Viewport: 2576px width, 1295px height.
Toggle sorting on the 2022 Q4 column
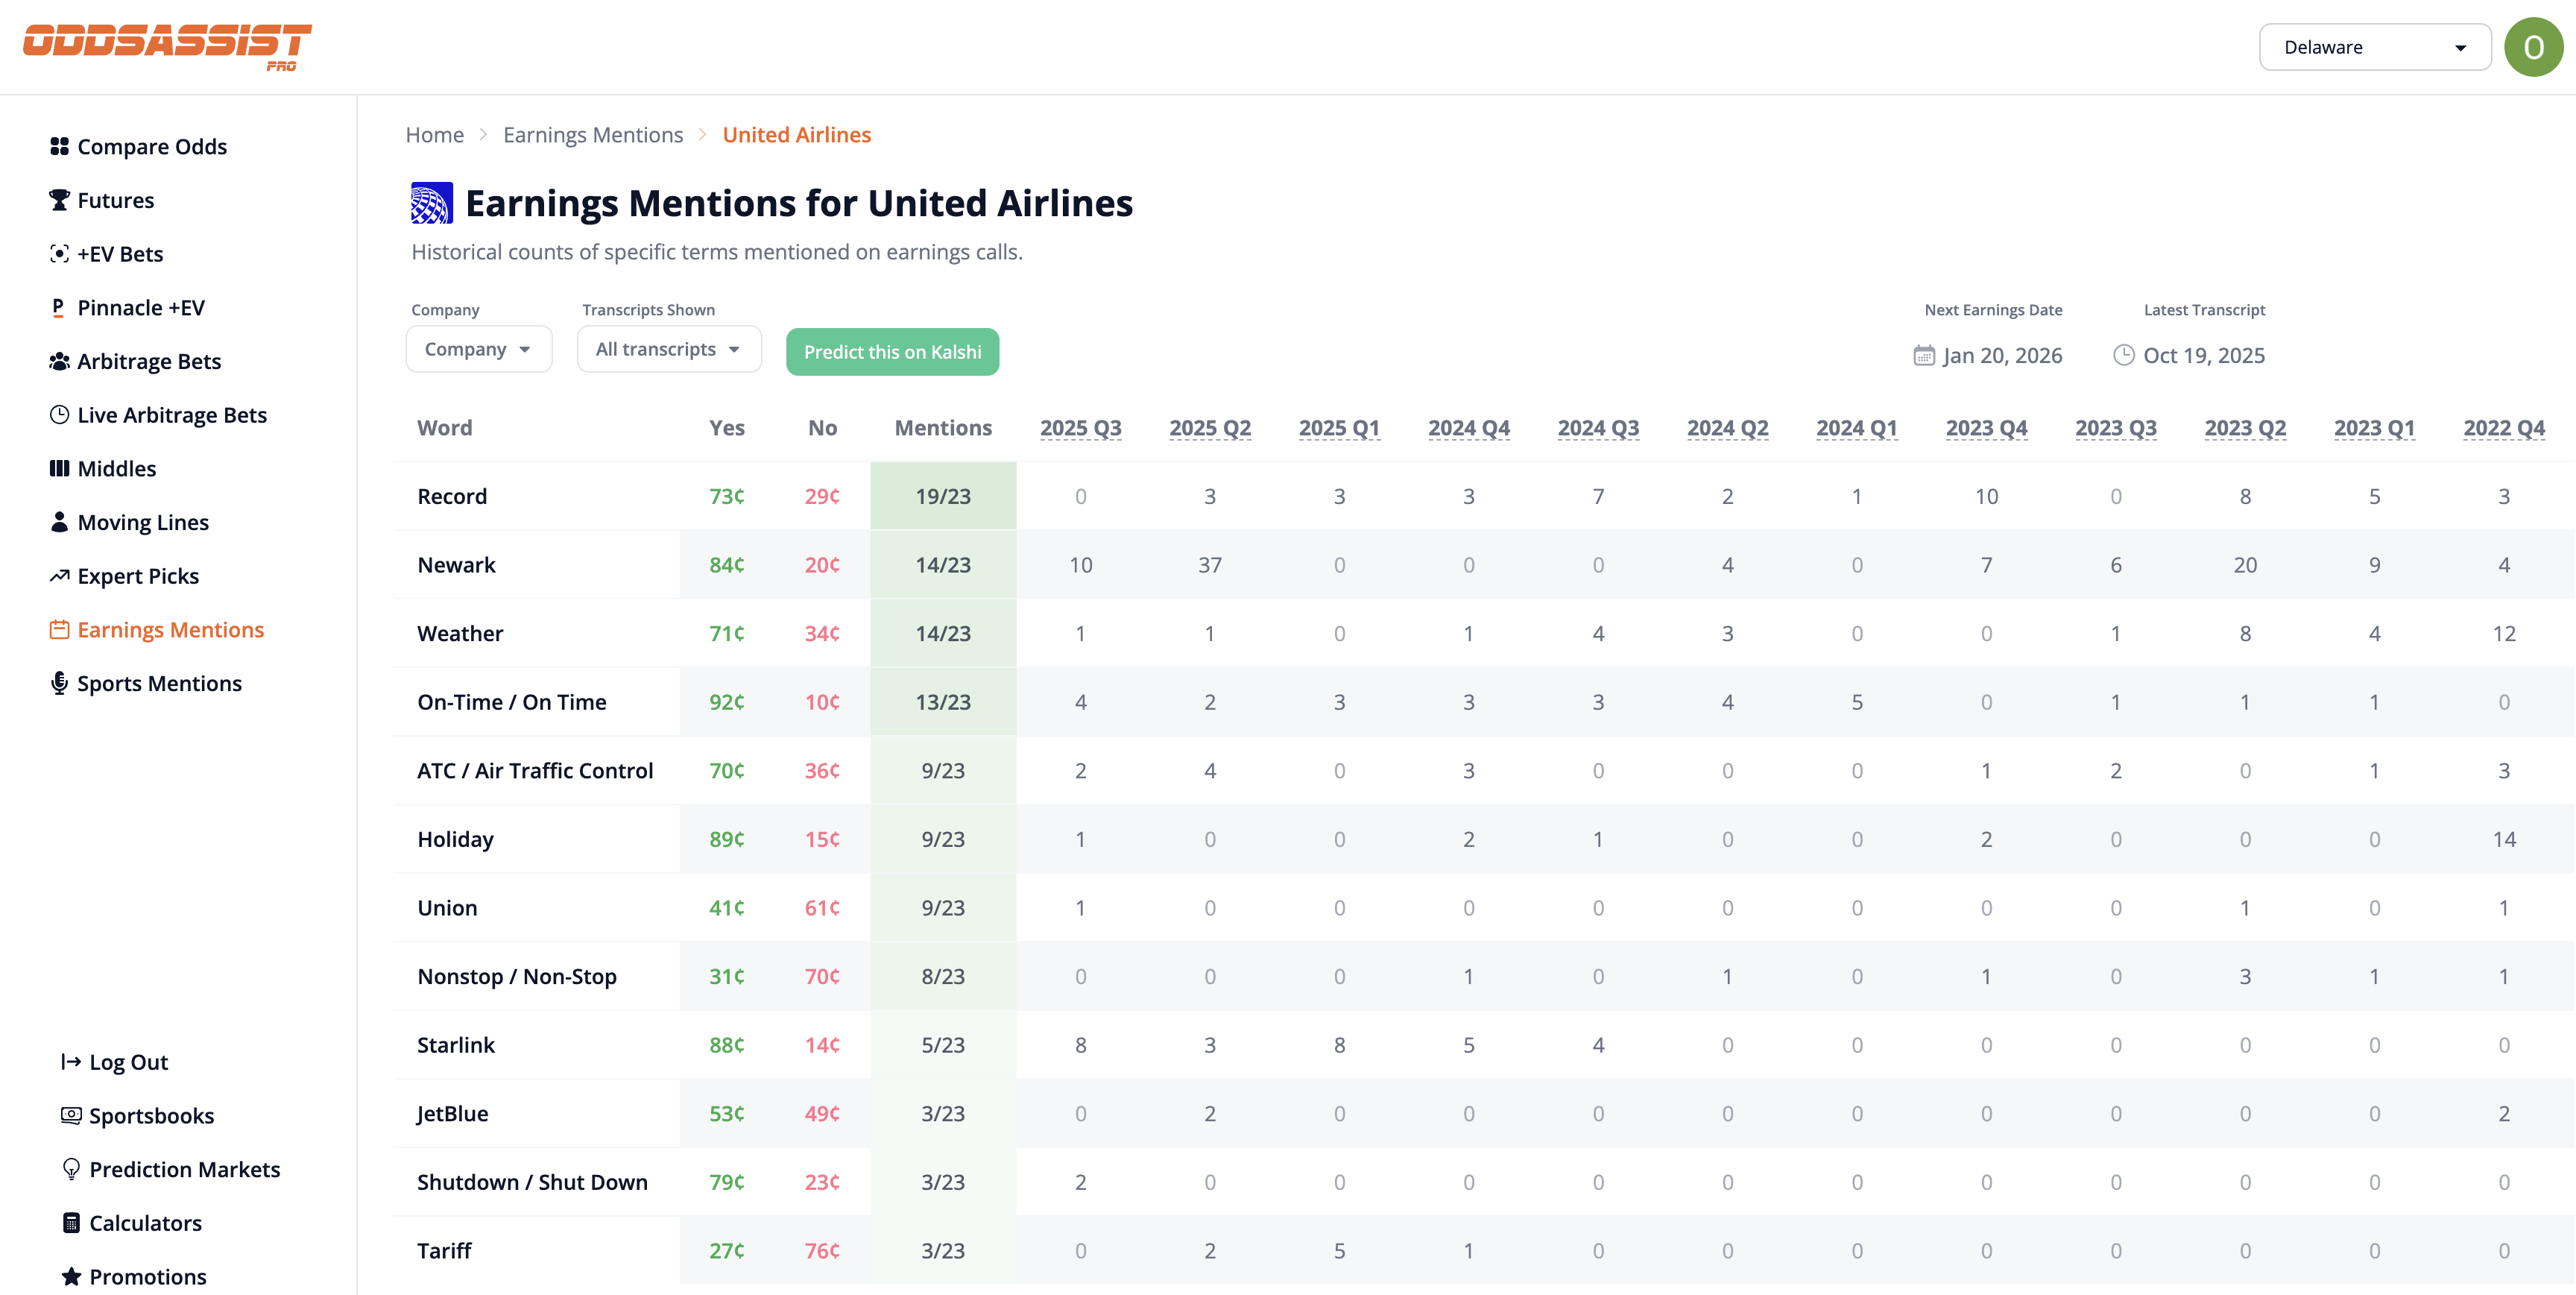coord(2504,427)
